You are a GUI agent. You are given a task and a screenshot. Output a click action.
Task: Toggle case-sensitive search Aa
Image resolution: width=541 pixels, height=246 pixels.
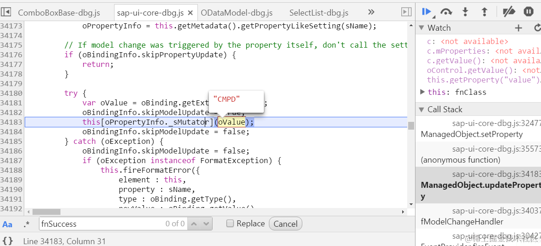(7, 224)
